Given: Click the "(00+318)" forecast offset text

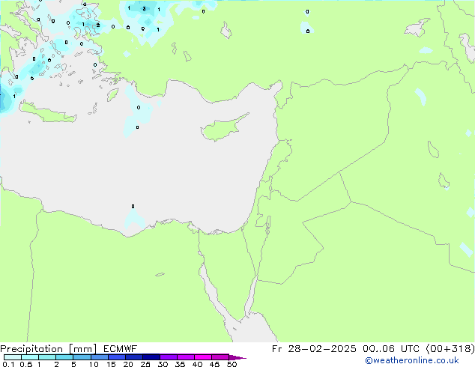Looking at the screenshot, I should (450, 349).
